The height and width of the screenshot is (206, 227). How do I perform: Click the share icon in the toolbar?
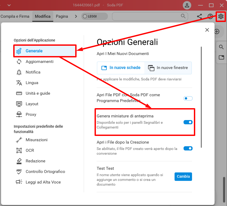199,16
